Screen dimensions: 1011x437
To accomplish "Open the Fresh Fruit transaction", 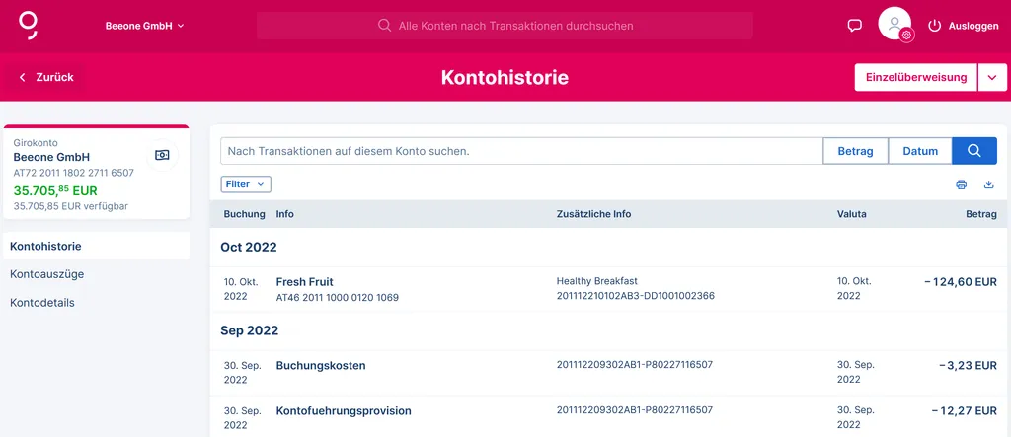I will pos(610,289).
